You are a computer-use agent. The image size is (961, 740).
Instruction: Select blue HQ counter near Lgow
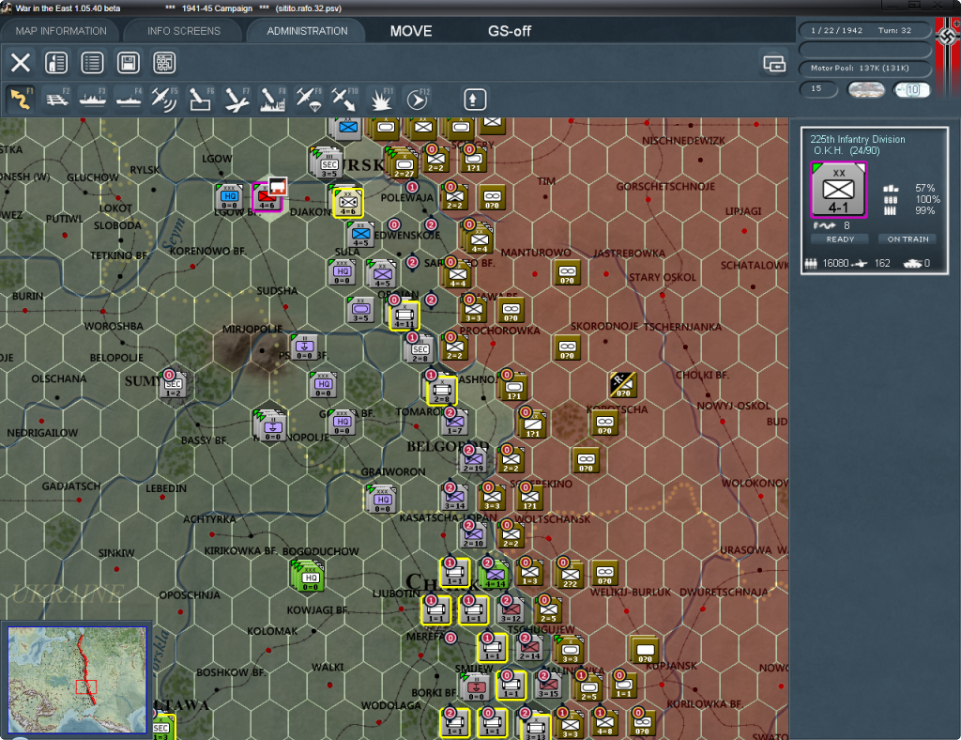230,196
